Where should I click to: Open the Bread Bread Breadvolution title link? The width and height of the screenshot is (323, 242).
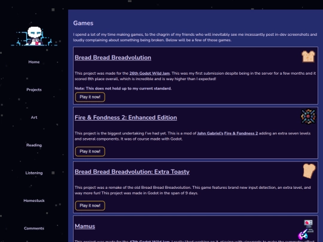[113, 57]
